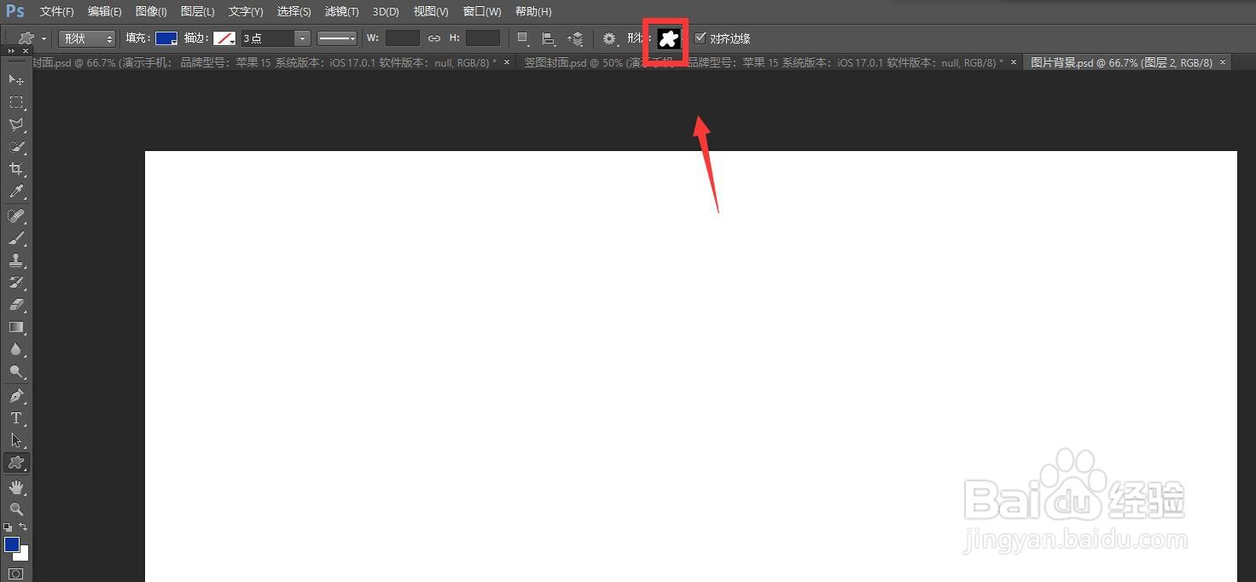The height and width of the screenshot is (582, 1256).
Task: Select the History Brush tool
Action: (x=16, y=282)
